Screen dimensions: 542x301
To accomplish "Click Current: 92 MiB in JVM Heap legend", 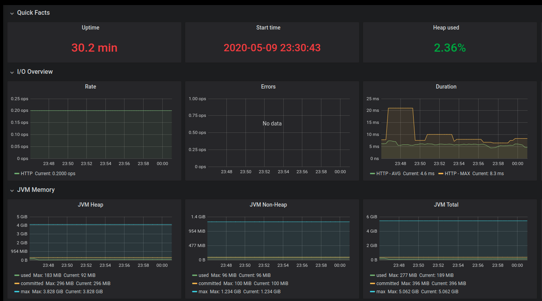I will click(x=80, y=275).
